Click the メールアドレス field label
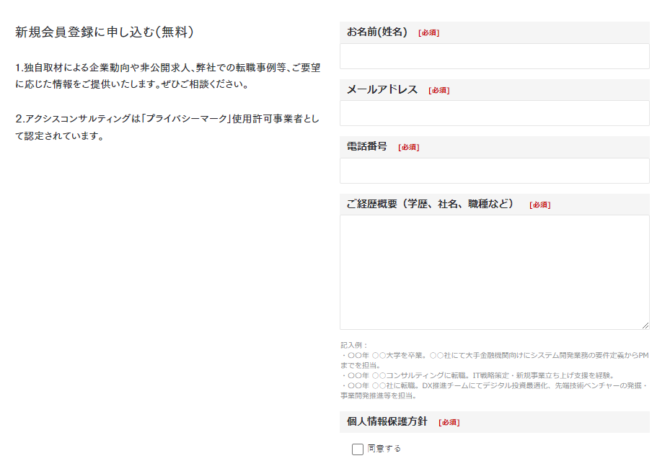670x466 pixels. click(x=382, y=90)
